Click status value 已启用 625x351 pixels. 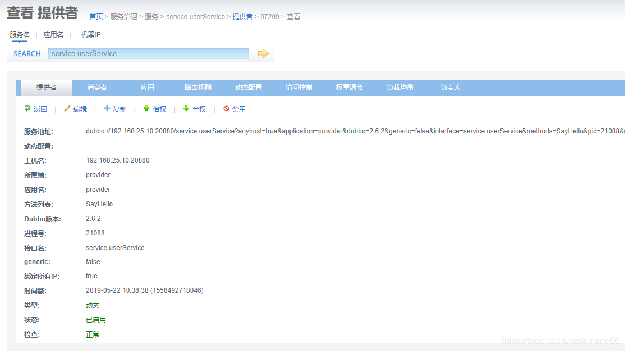point(96,320)
